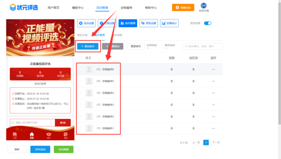This screenshot has height=159, width=281.
Task: Tap the 介绍 book icon in preview
Action: pos(15,135)
